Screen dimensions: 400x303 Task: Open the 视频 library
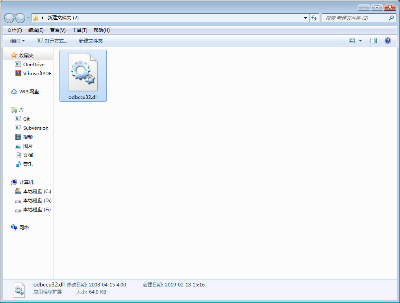28,137
